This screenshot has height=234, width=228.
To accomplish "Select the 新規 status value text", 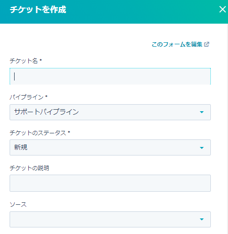I will (21, 147).
